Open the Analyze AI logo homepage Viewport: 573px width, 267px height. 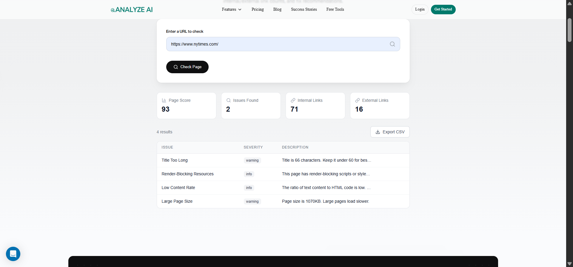pos(132,10)
